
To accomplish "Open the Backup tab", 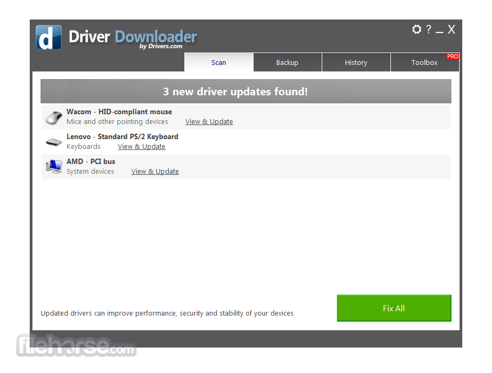I will point(288,62).
